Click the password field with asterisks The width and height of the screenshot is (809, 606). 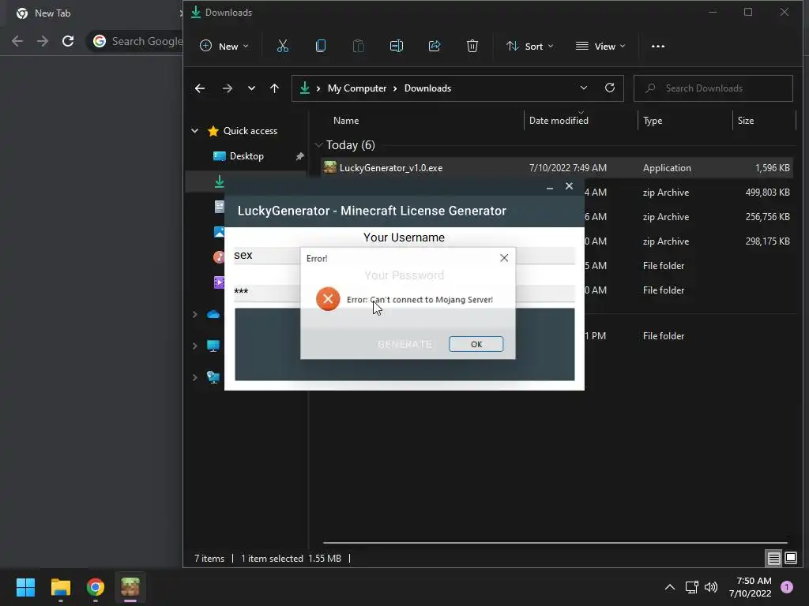pos(404,292)
